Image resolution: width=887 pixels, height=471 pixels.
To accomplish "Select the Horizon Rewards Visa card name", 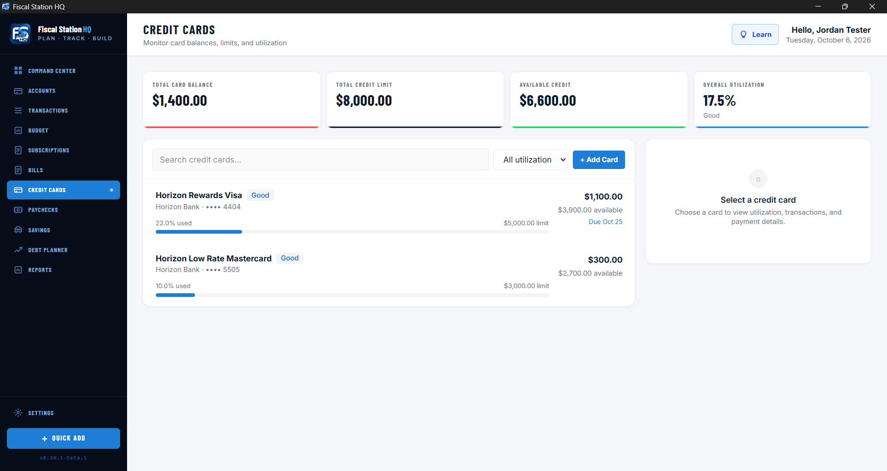I will coord(199,195).
